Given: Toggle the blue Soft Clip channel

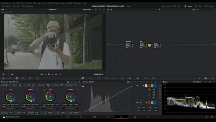Looking at the screenshot, I should 155,103.
